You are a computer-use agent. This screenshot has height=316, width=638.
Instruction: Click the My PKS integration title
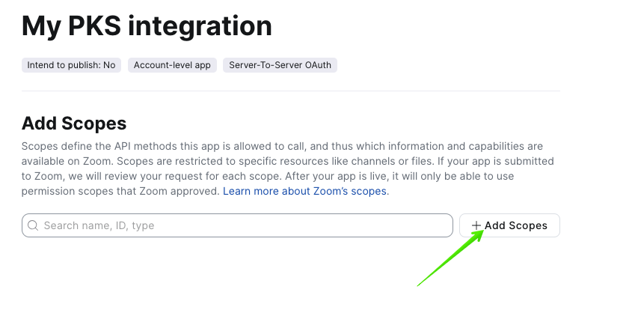[x=147, y=26]
